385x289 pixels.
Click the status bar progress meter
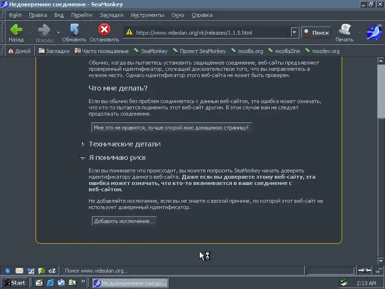click(331, 271)
